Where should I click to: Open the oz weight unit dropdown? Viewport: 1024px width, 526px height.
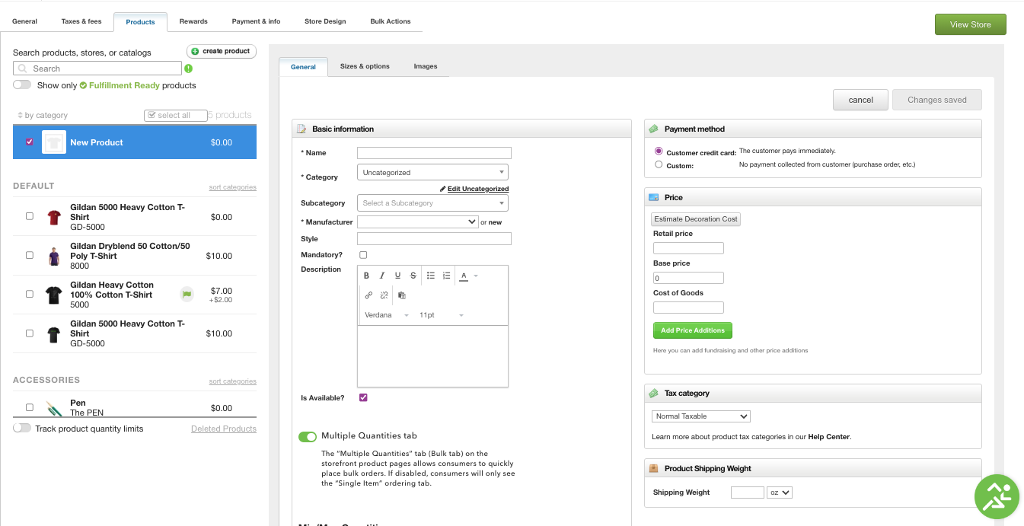[x=780, y=493]
